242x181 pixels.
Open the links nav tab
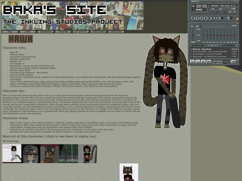(x=28, y=32)
